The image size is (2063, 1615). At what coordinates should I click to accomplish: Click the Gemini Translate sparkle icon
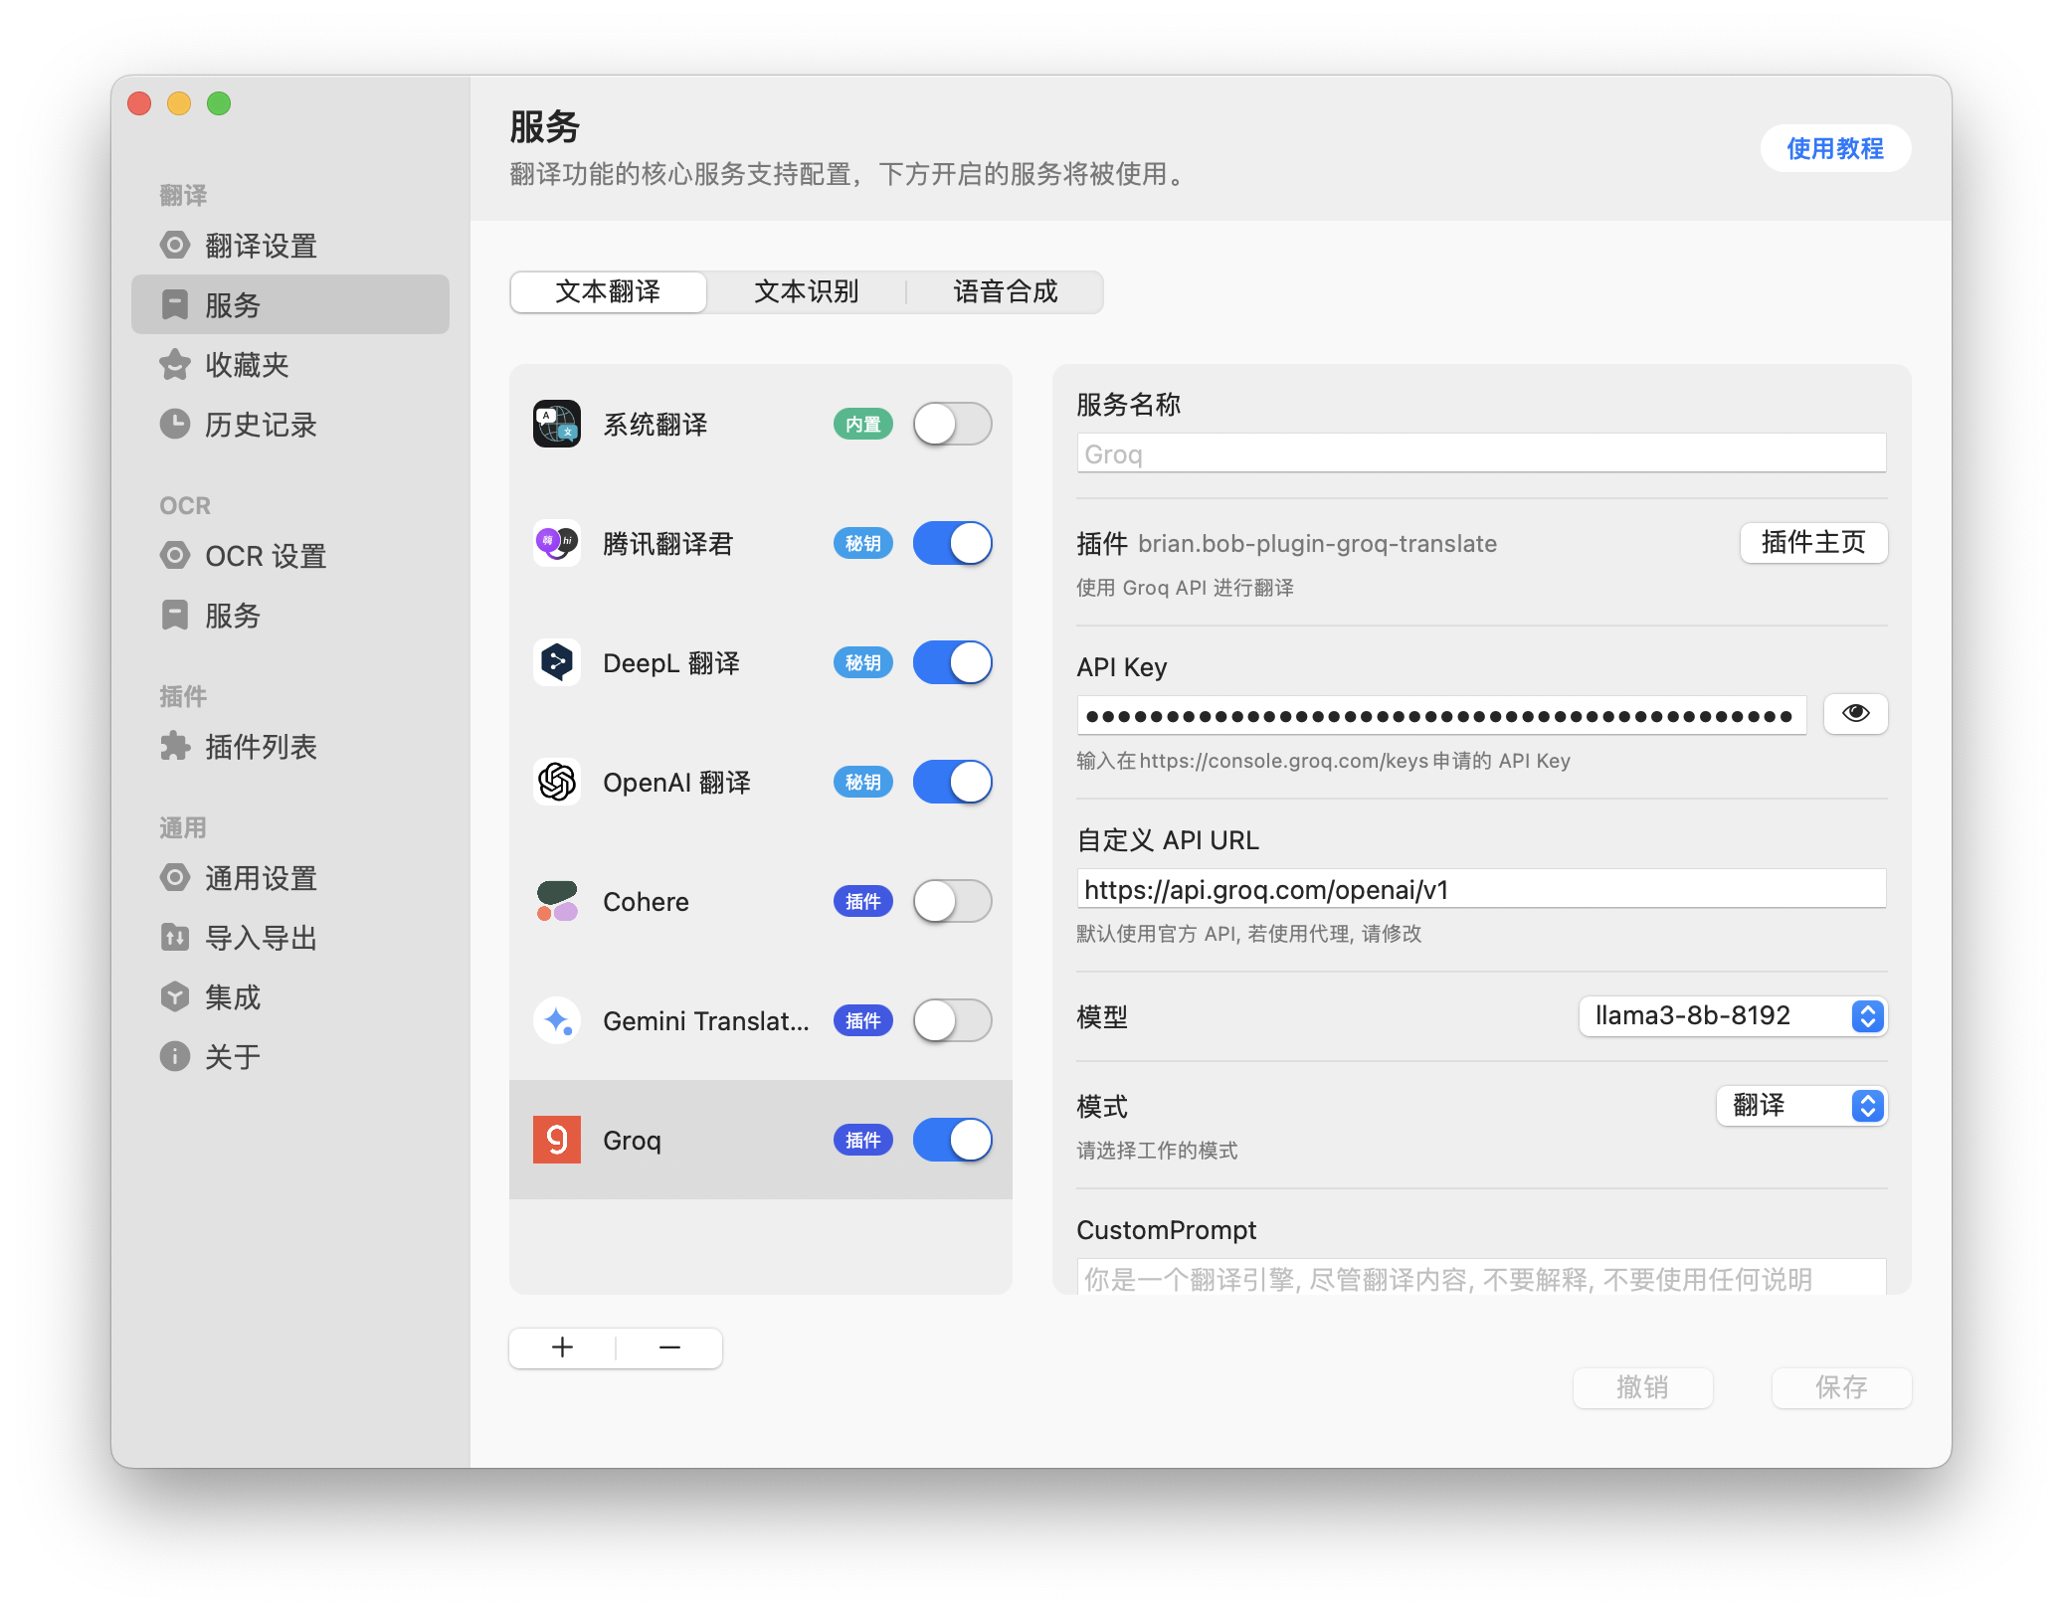tap(557, 1020)
